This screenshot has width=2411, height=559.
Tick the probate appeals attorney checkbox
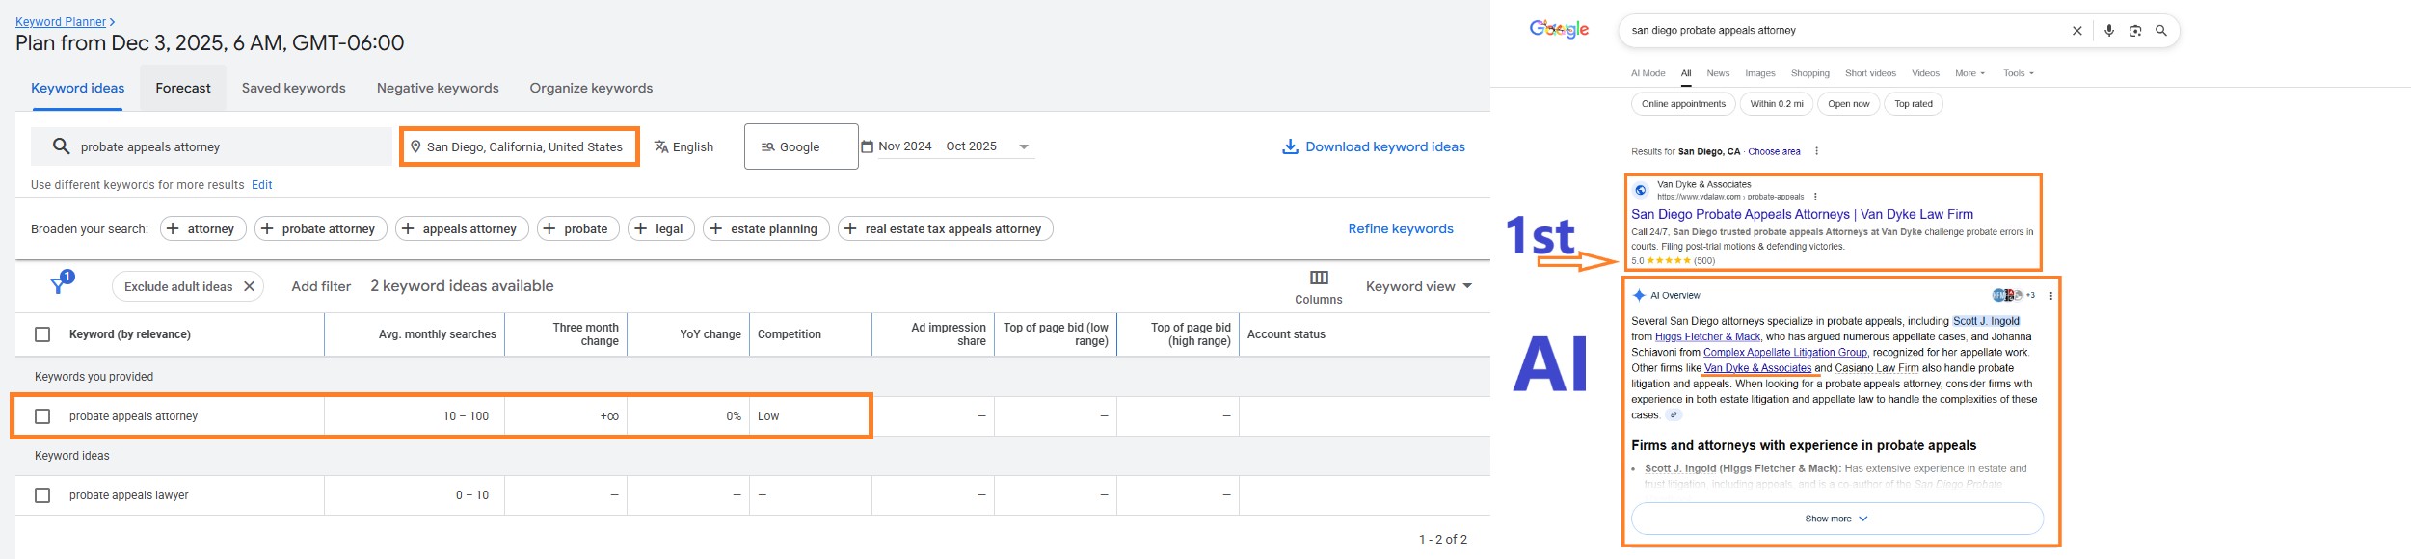pyautogui.click(x=42, y=416)
